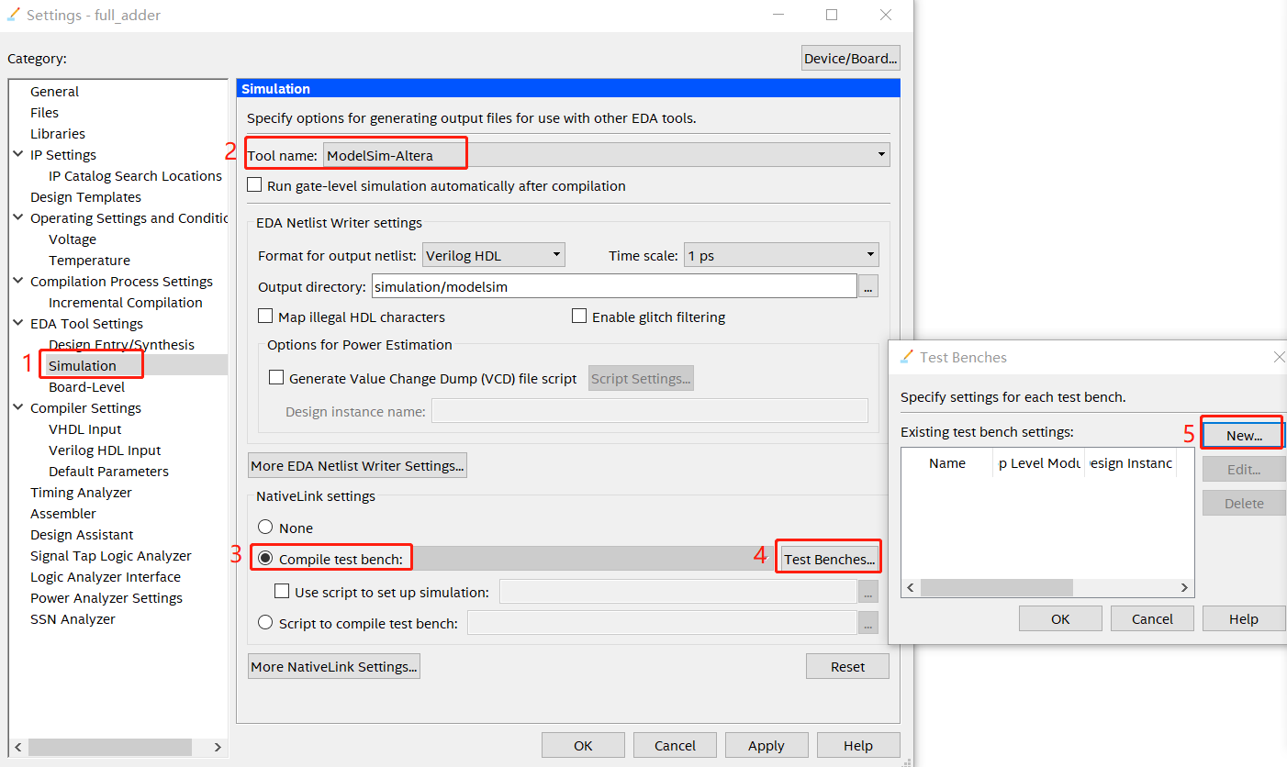Image resolution: width=1287 pixels, height=767 pixels.
Task: Click the Test Benches dialog title icon
Action: coord(907,357)
